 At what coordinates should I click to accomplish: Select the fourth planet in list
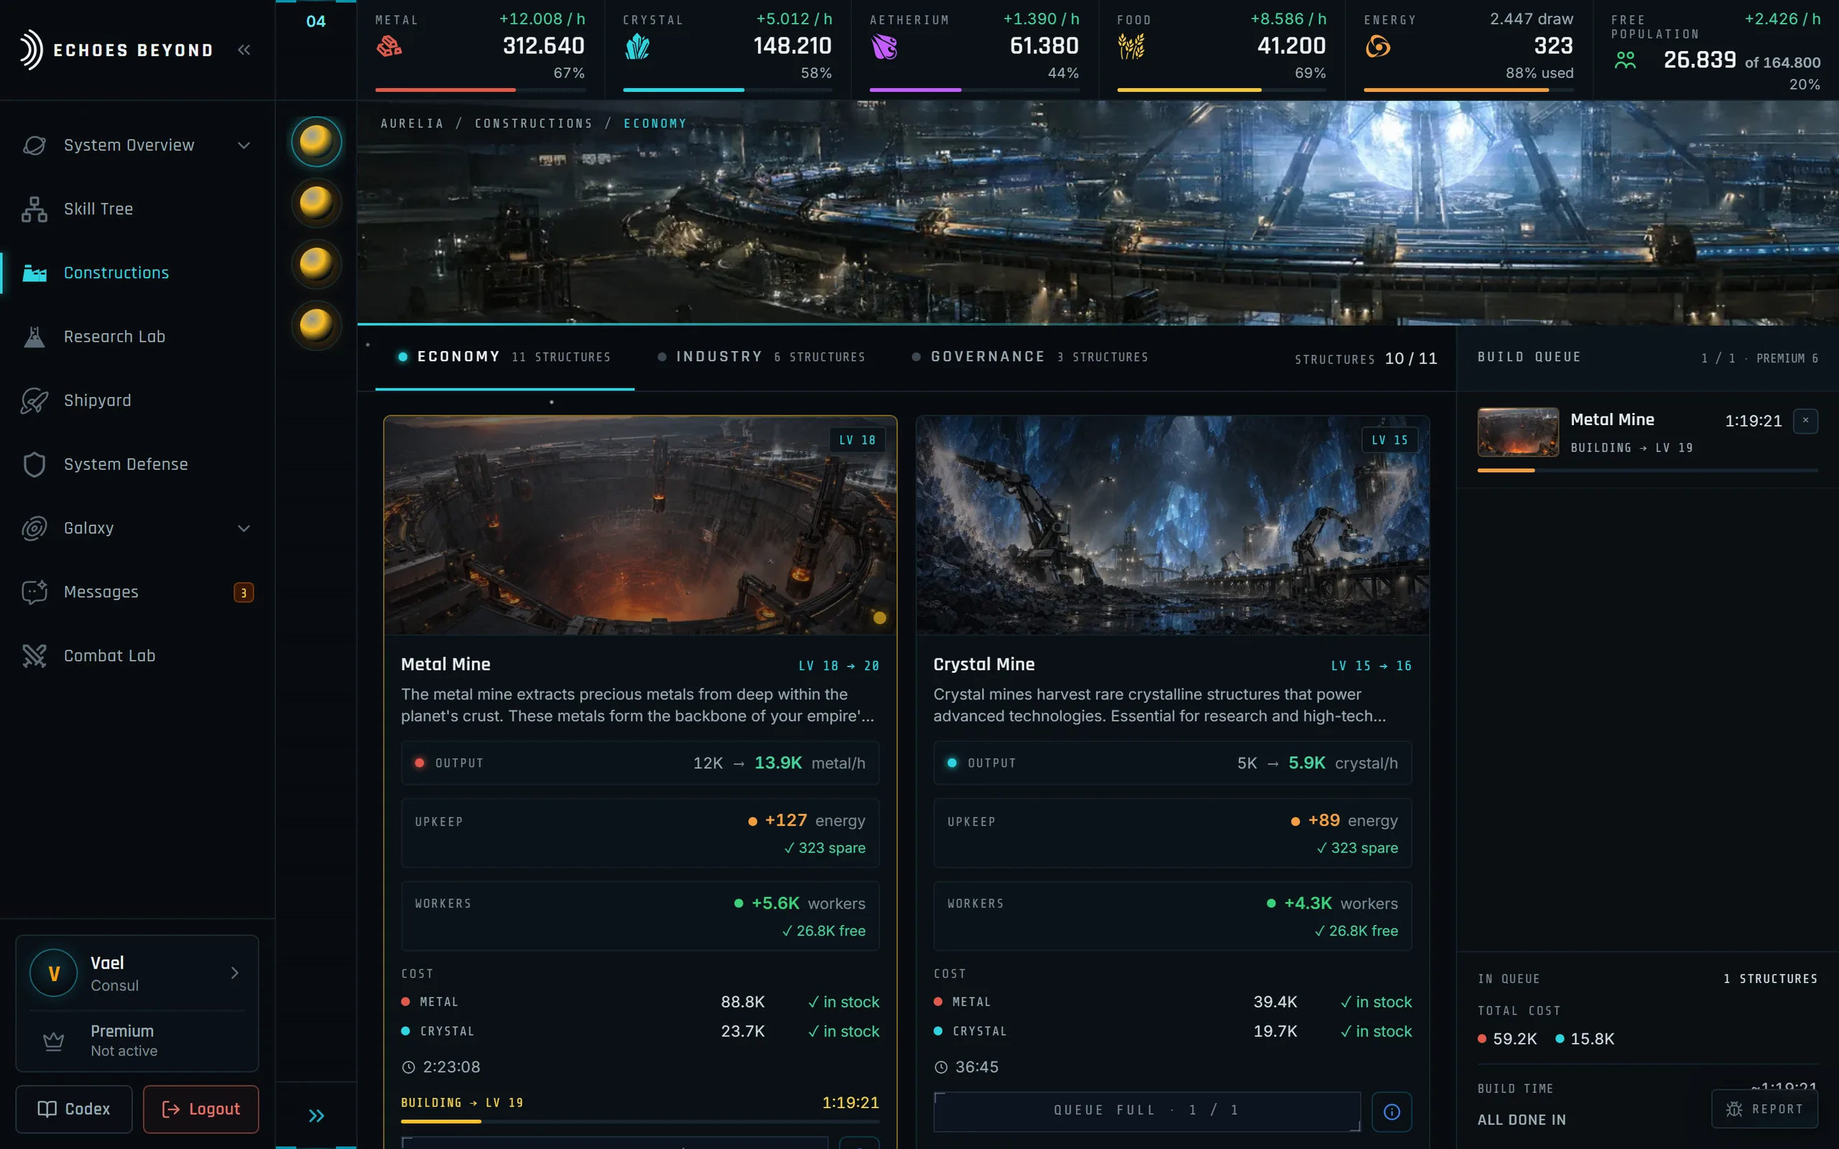click(316, 325)
